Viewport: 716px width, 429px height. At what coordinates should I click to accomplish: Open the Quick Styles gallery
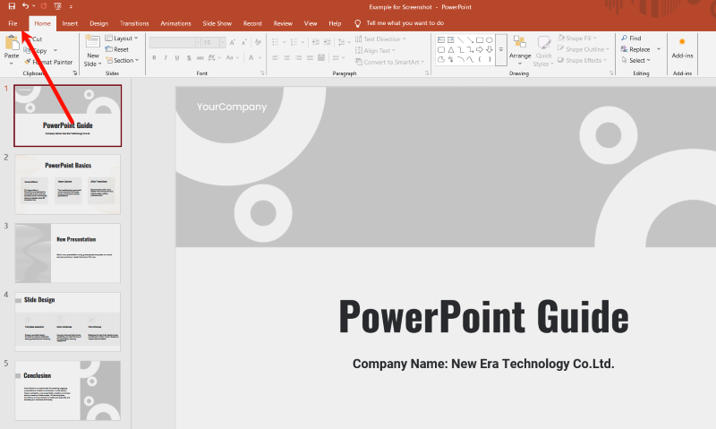click(543, 51)
